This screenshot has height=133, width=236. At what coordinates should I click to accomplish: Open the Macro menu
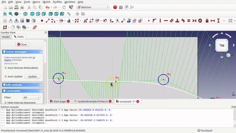[x=36, y=2]
